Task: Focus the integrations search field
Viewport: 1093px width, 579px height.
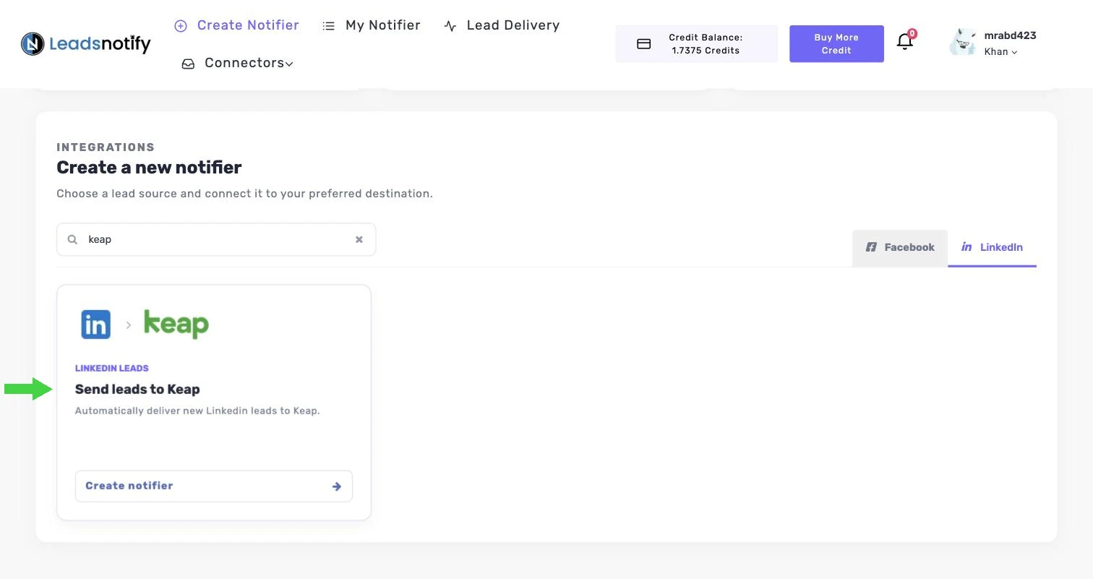Action: (216, 239)
